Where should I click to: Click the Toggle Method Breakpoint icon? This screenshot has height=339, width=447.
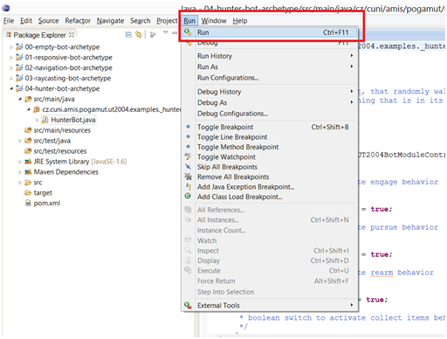pyautogui.click(x=188, y=147)
